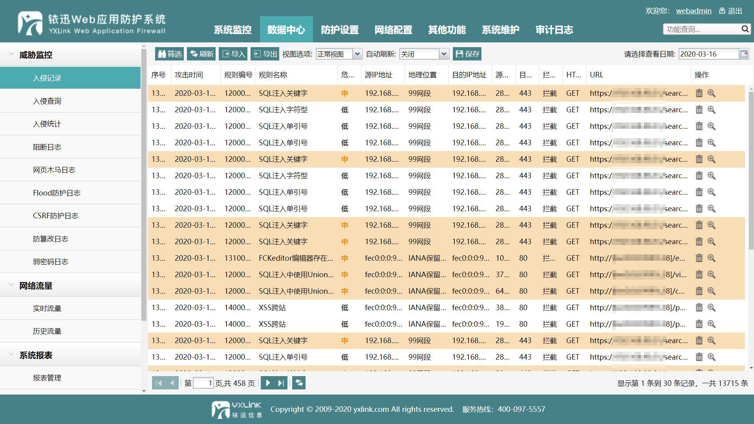Jump to last page of records
The height and width of the screenshot is (424, 754).
coord(281,383)
